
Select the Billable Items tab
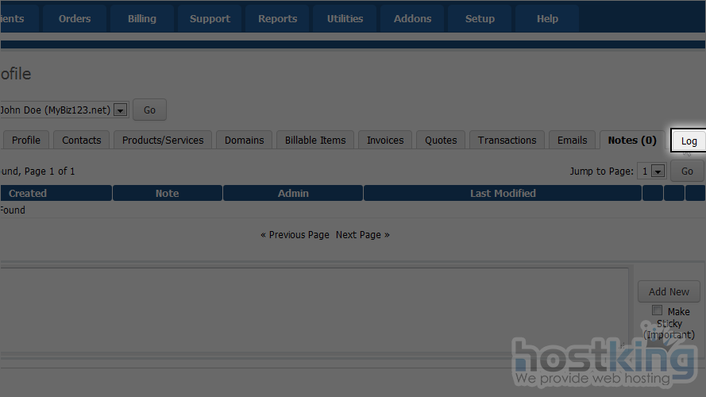pyautogui.click(x=315, y=141)
